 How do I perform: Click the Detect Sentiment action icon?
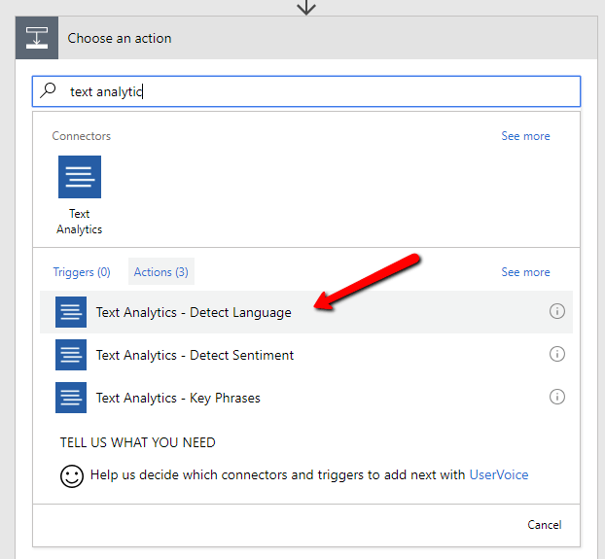tap(71, 355)
